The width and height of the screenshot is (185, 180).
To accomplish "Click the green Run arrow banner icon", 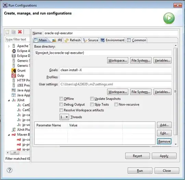I will tap(169, 18).
